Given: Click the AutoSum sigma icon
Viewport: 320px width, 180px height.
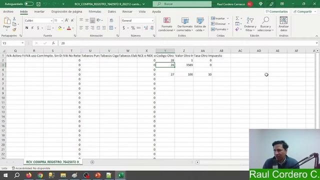Looking at the screenshot, I should point(237,18).
